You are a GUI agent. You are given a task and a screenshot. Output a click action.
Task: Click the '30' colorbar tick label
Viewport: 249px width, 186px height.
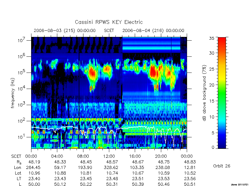pyautogui.click(x=212, y=53)
